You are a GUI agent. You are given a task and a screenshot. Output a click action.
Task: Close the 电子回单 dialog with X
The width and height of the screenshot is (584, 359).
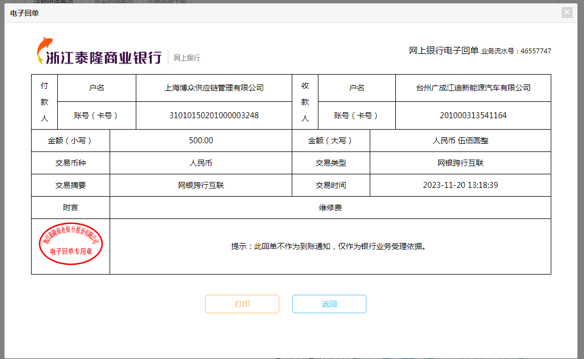[567, 13]
